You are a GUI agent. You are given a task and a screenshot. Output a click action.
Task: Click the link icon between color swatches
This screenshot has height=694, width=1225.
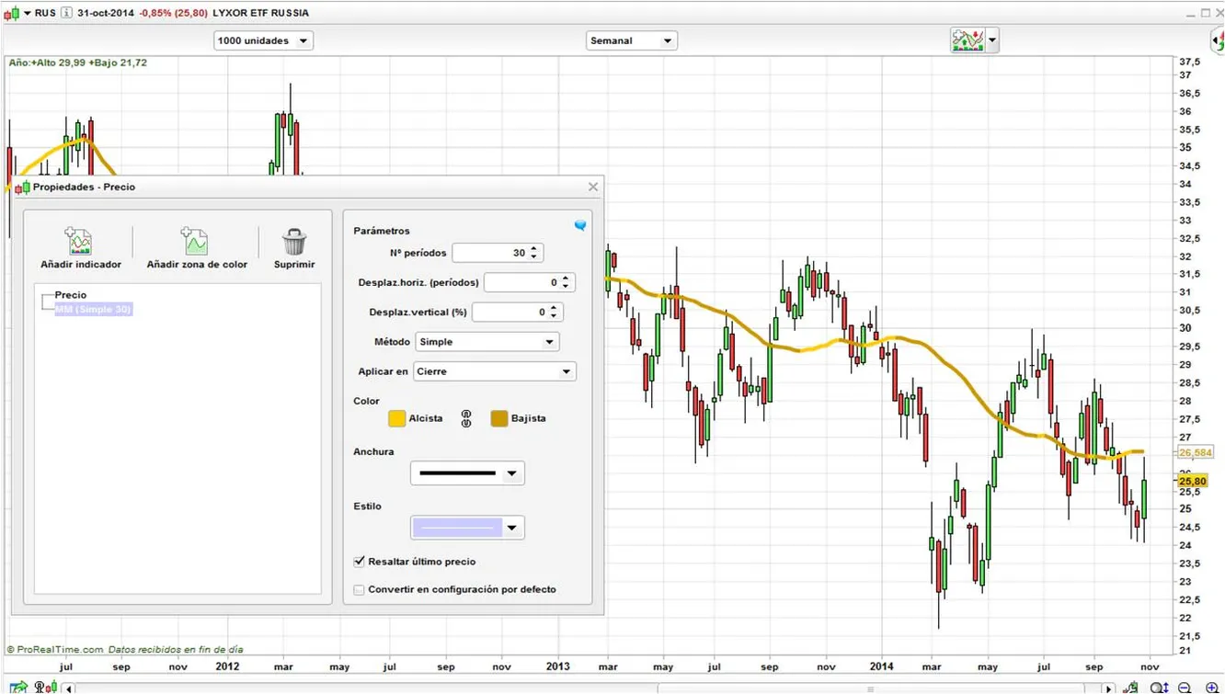tap(466, 418)
